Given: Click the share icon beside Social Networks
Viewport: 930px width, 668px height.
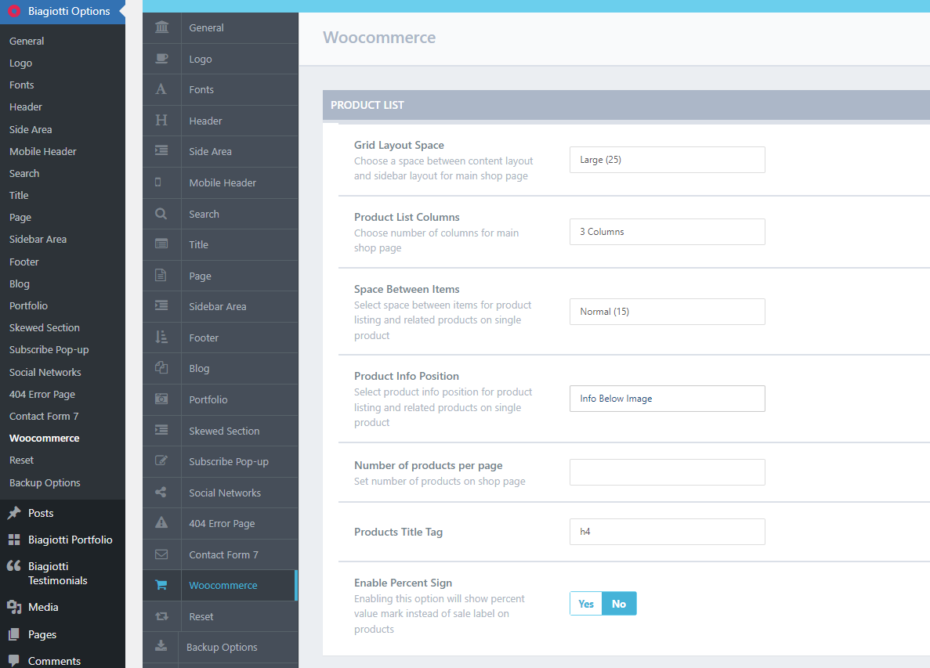Looking at the screenshot, I should [x=161, y=492].
